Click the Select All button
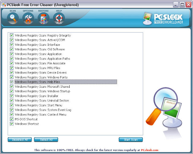 (x=46, y=140)
